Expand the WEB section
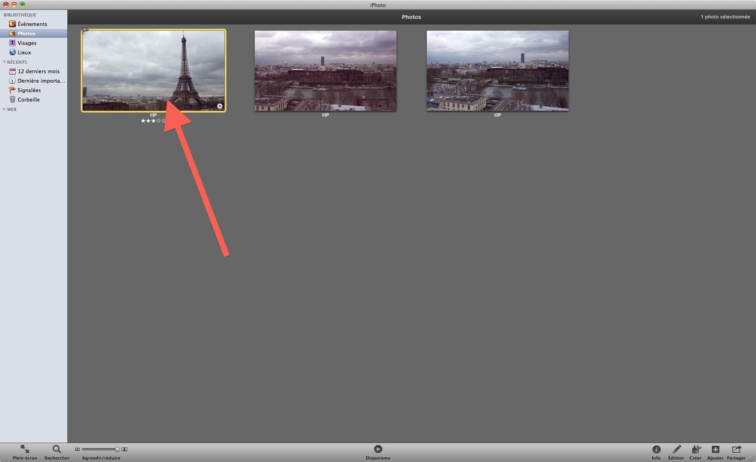The image size is (756, 462). [x=4, y=109]
